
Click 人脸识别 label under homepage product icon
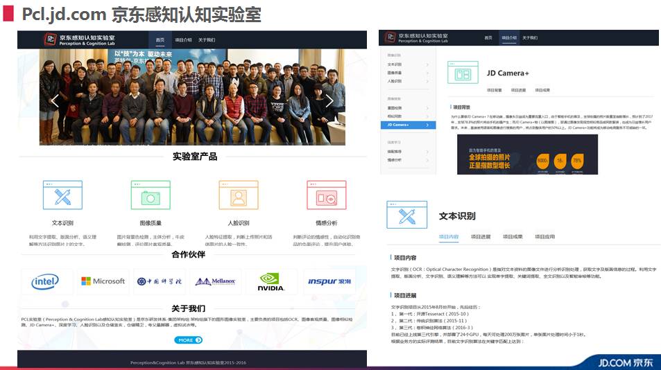239,222
